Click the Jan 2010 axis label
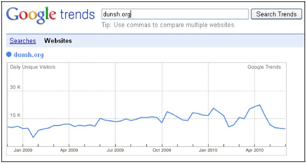This screenshot has width=306, height=163. click(x=208, y=150)
